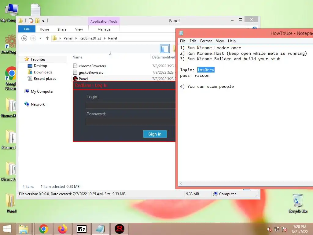
Task: Select the chromeBrowsers file
Action: click(92, 66)
